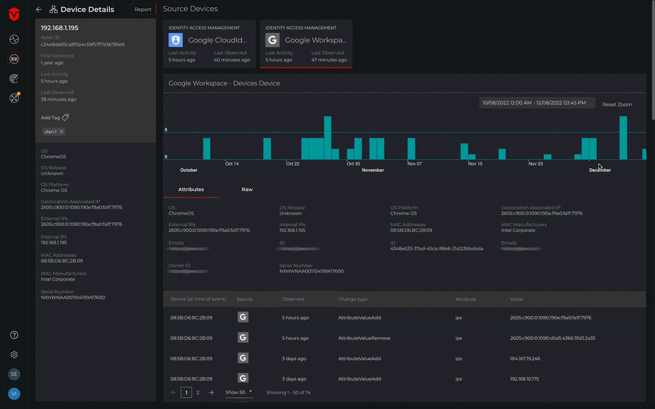Click AttributeValueRemove change type cell

point(364,338)
